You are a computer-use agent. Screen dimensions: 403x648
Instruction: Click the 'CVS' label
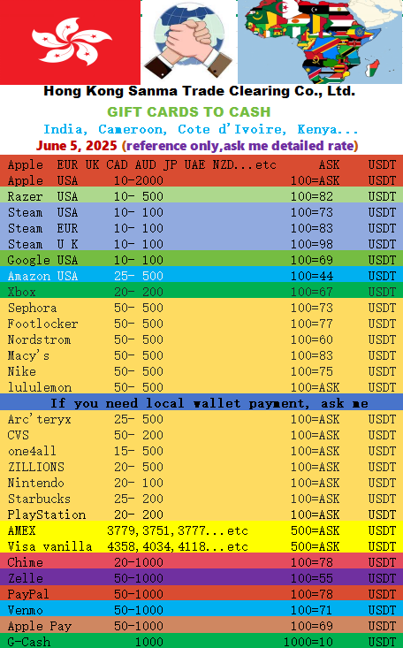19,435
